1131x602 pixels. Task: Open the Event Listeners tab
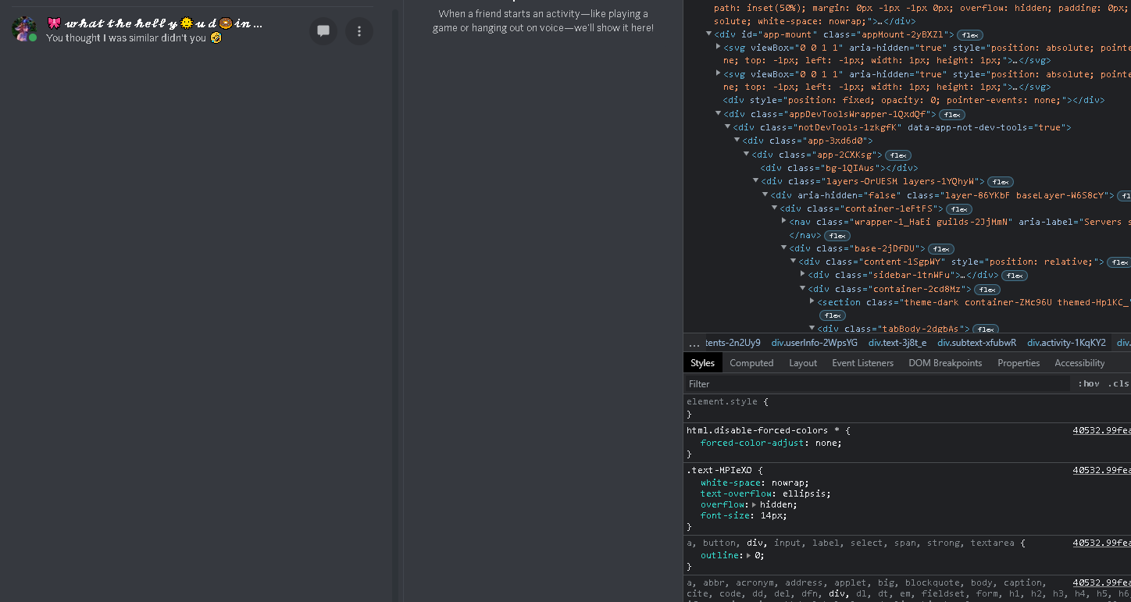(x=862, y=363)
